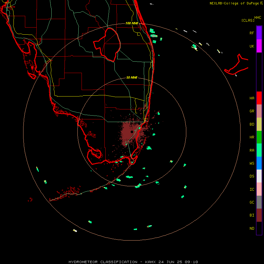Image resolution: width=264 pixels, height=264 pixels.
Task: Click the GC legend label
Action: (252, 202)
